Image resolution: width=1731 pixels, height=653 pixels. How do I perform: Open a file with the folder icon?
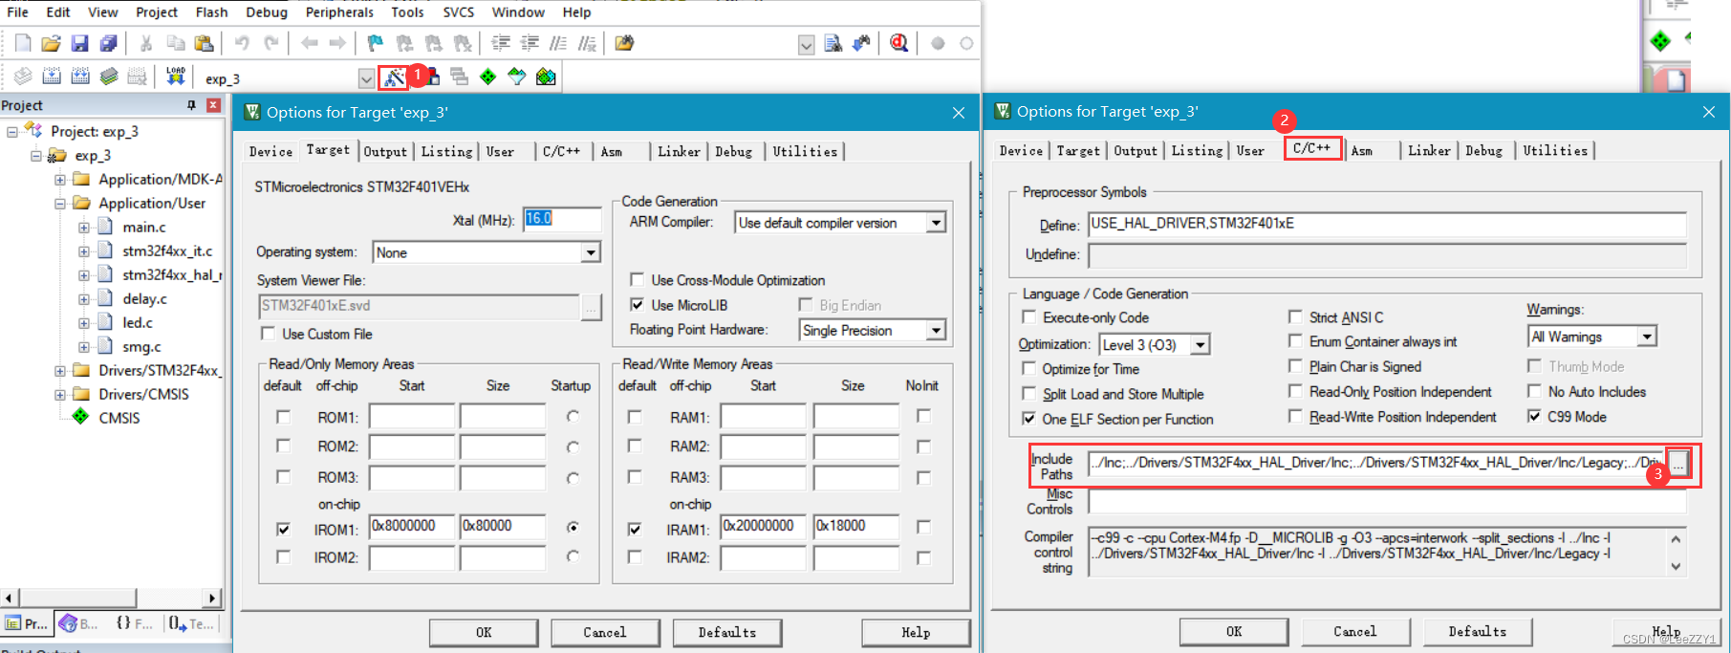52,43
